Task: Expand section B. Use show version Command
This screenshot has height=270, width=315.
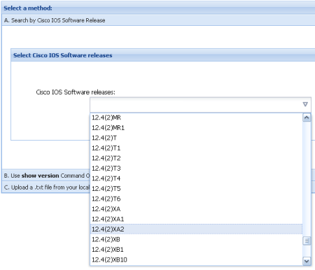Action: point(46,176)
